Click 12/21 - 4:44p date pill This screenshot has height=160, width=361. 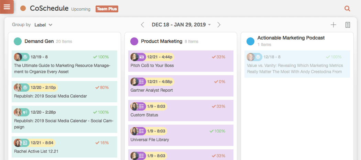point(160,57)
